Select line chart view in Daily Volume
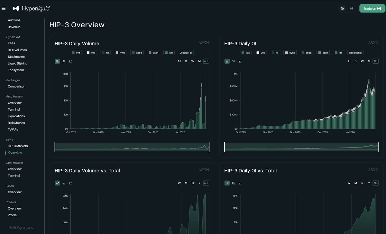The width and height of the screenshot is (386, 234). tap(70, 61)
